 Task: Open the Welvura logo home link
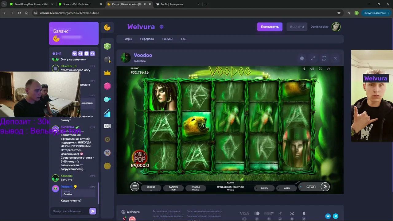click(141, 27)
